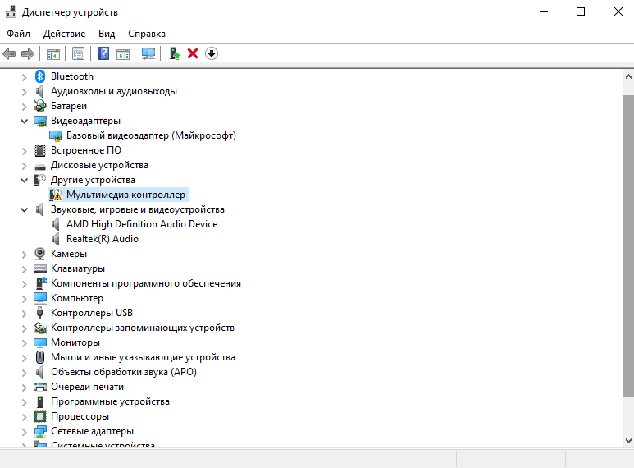Toggle the action pane toolbar icon
Screen dimensions: 634x468
pos(123,53)
